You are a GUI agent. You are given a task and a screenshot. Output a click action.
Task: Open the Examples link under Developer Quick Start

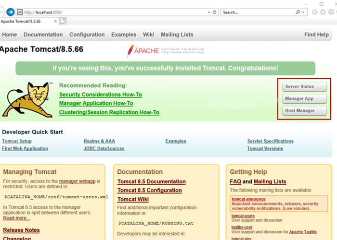[x=176, y=141]
